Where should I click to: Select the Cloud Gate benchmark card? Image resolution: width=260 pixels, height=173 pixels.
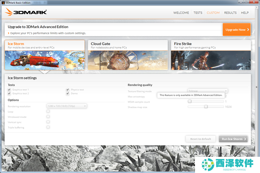coord(128,55)
